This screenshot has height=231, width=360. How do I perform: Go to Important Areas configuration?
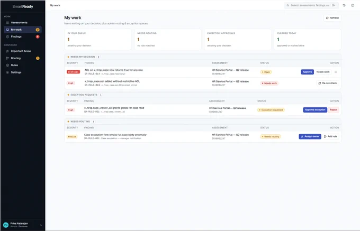(22, 51)
